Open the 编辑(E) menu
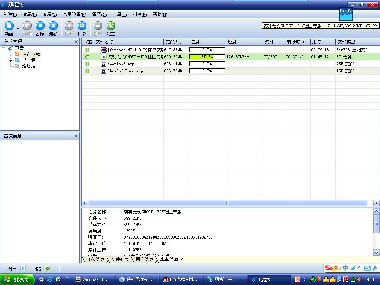This screenshot has width=380, height=285. pos(30,14)
